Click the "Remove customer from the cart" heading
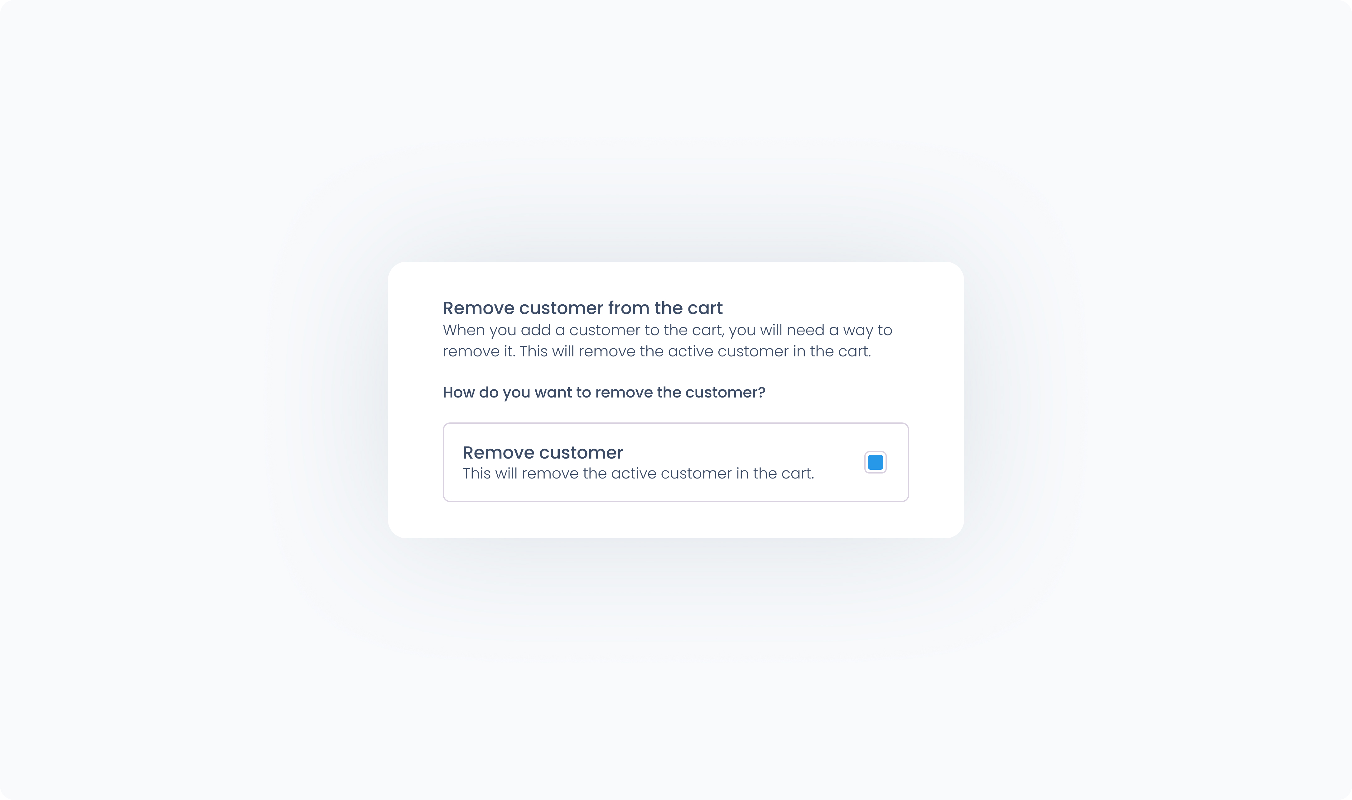1352x800 pixels. pos(582,308)
